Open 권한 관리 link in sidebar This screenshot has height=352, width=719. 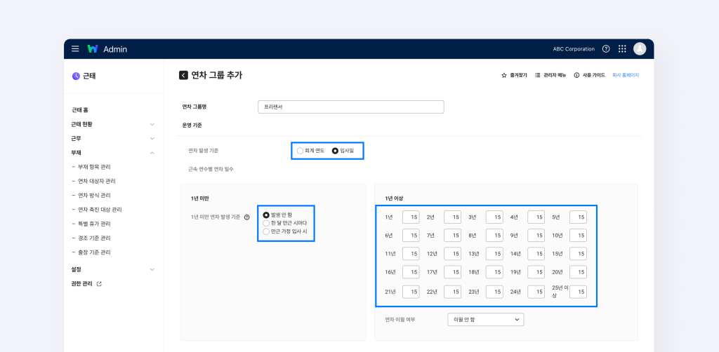[x=82, y=284]
